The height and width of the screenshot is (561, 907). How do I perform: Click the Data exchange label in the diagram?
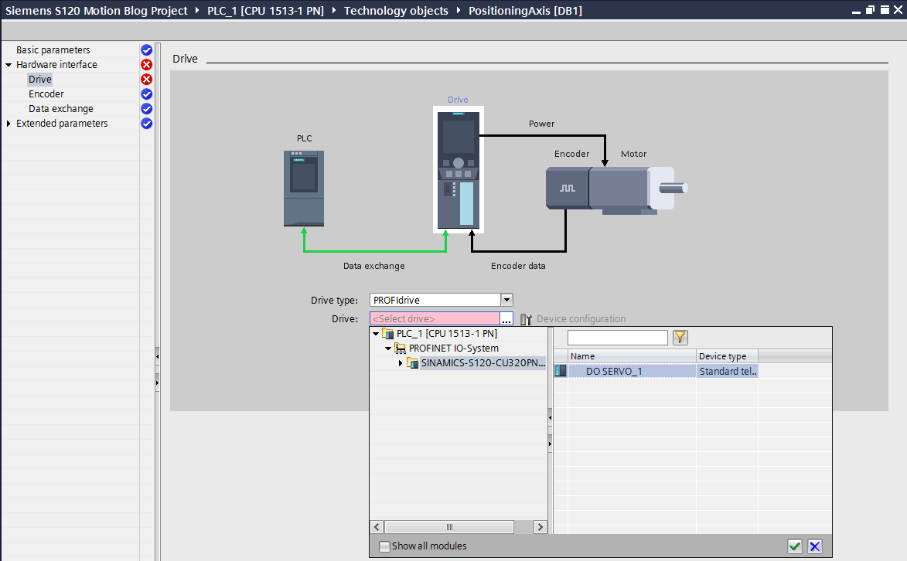(x=373, y=266)
